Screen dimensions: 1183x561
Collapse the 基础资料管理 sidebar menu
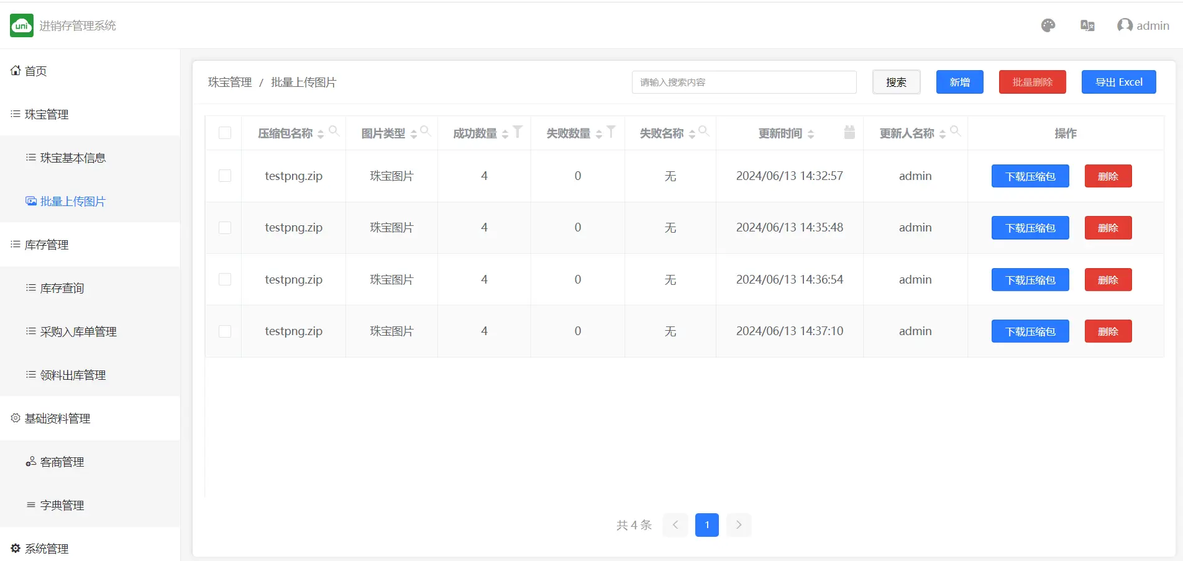(x=90, y=418)
